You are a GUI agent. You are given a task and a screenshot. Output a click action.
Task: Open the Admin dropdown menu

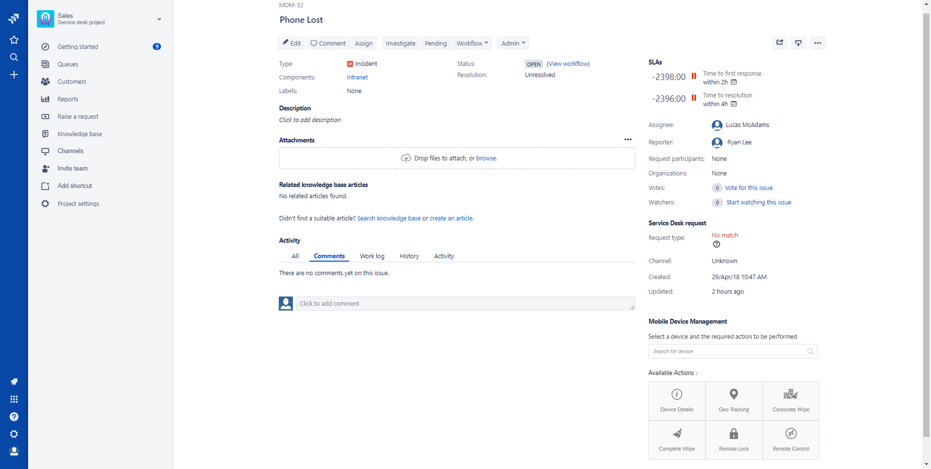(x=513, y=43)
